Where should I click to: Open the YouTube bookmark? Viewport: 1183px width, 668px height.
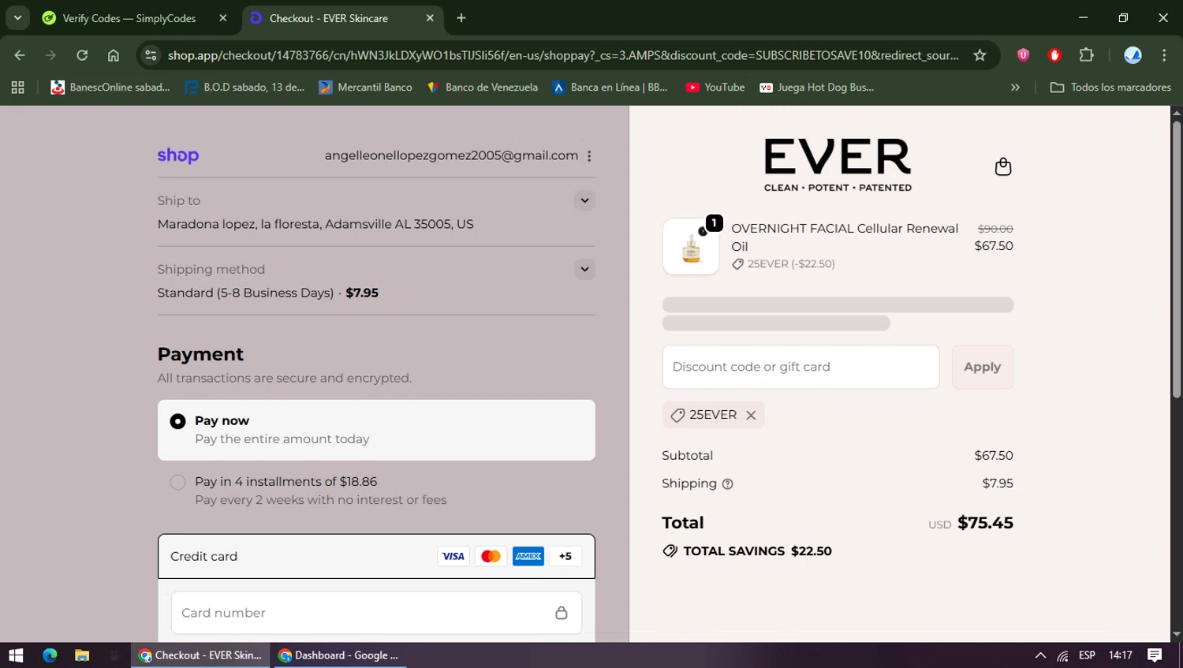coord(715,88)
